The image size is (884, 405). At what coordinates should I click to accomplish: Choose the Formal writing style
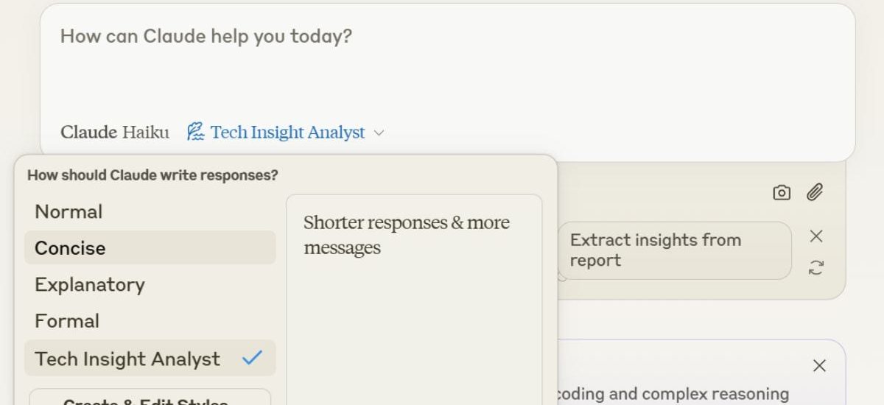[67, 321]
